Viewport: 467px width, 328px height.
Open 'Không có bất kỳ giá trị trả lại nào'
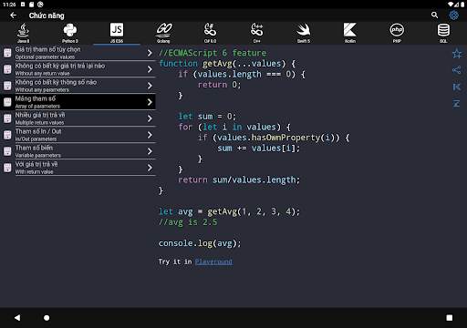click(78, 69)
